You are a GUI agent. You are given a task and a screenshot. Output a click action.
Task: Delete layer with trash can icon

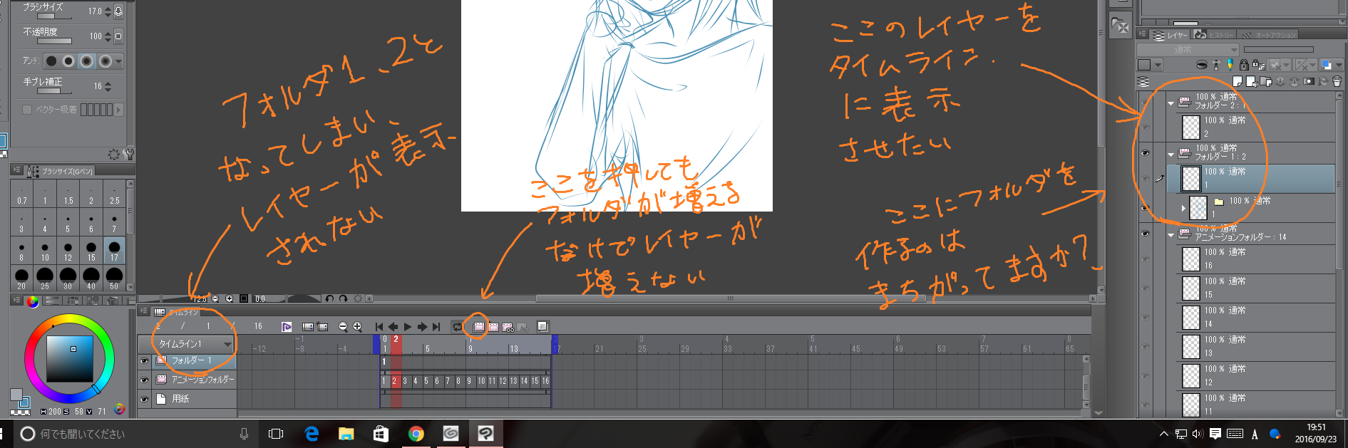[1337, 81]
